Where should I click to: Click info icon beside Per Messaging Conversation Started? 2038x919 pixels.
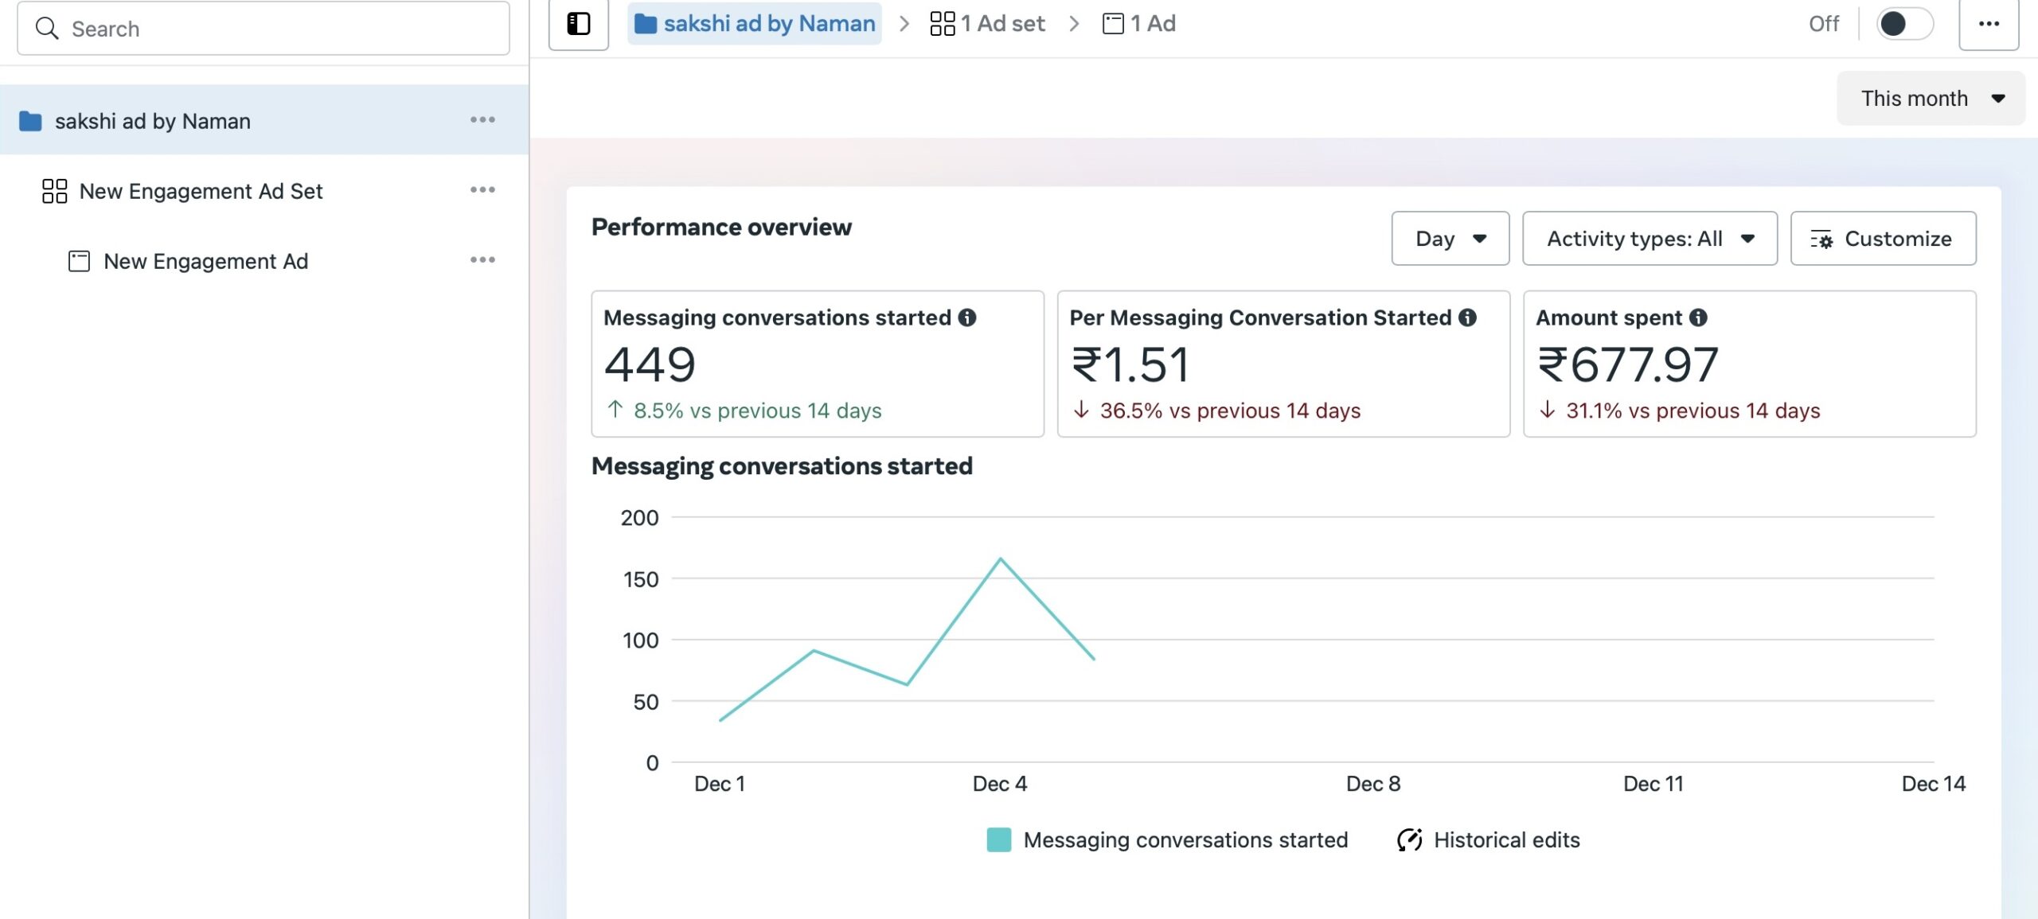coord(1467,317)
